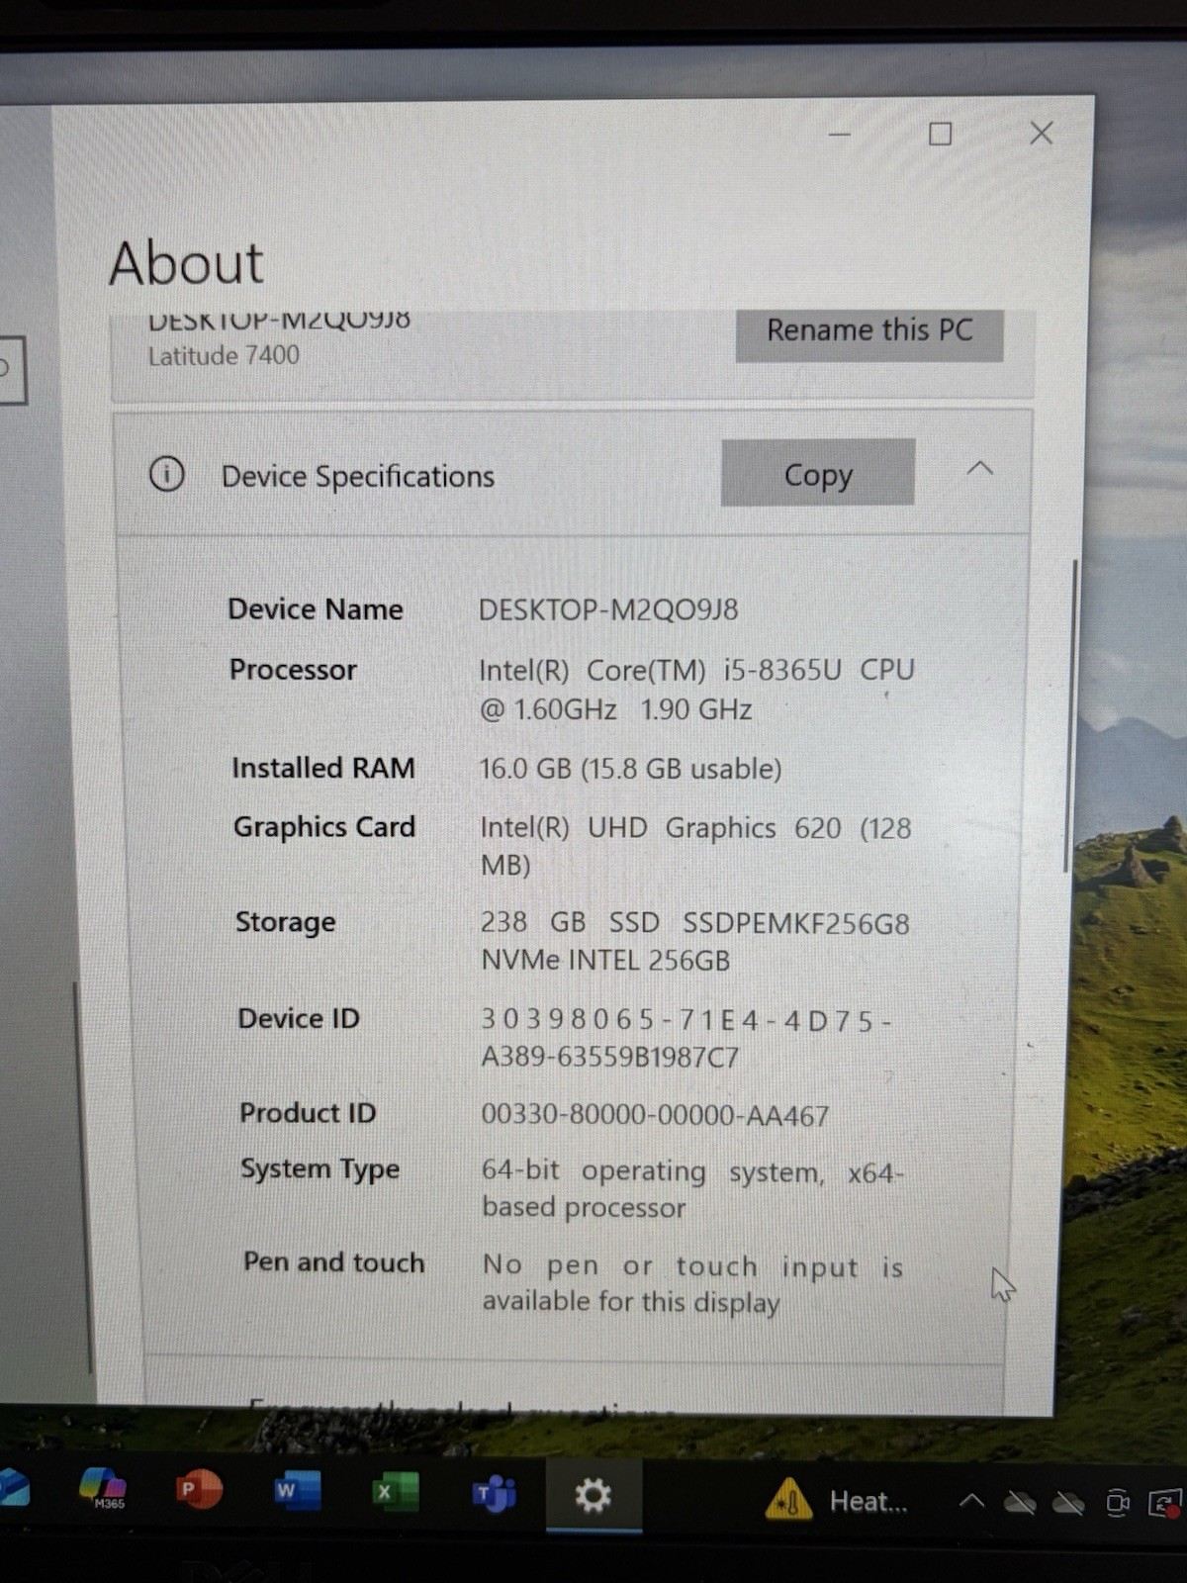Click the Device ID value starting 30398065

(x=686, y=1038)
